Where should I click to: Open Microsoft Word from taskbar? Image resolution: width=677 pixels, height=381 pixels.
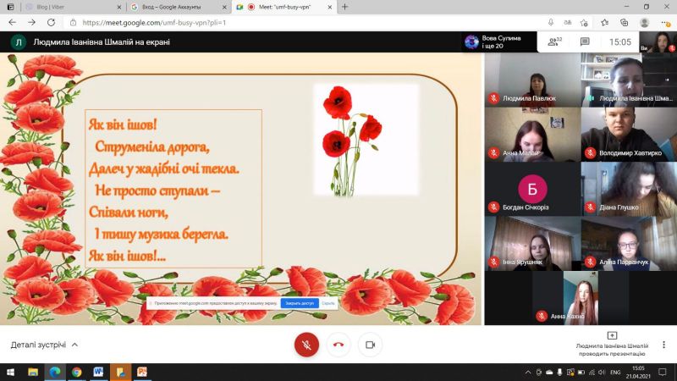coord(98,372)
